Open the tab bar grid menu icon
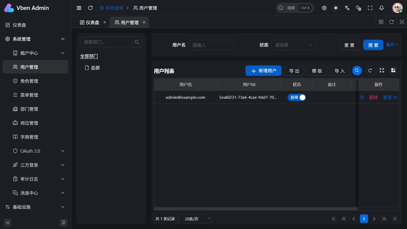Screen dimensions: 407x229 (381, 22)
